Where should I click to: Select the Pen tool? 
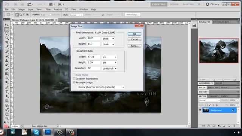tap(7, 87)
